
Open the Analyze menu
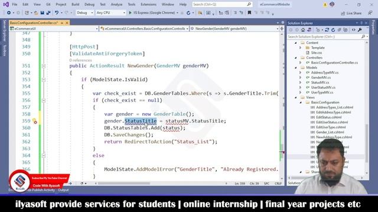[x=116, y=4]
